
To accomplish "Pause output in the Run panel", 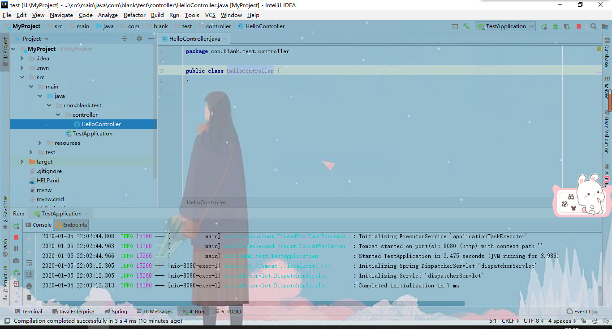I will 16,249.
